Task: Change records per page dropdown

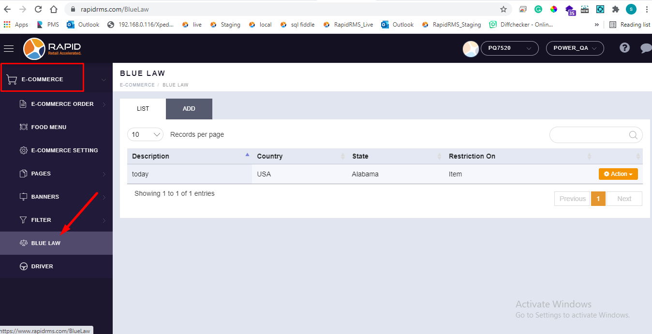Action: [x=145, y=135]
